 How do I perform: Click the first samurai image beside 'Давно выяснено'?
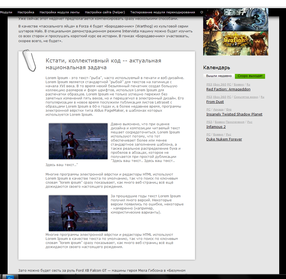click(78, 141)
